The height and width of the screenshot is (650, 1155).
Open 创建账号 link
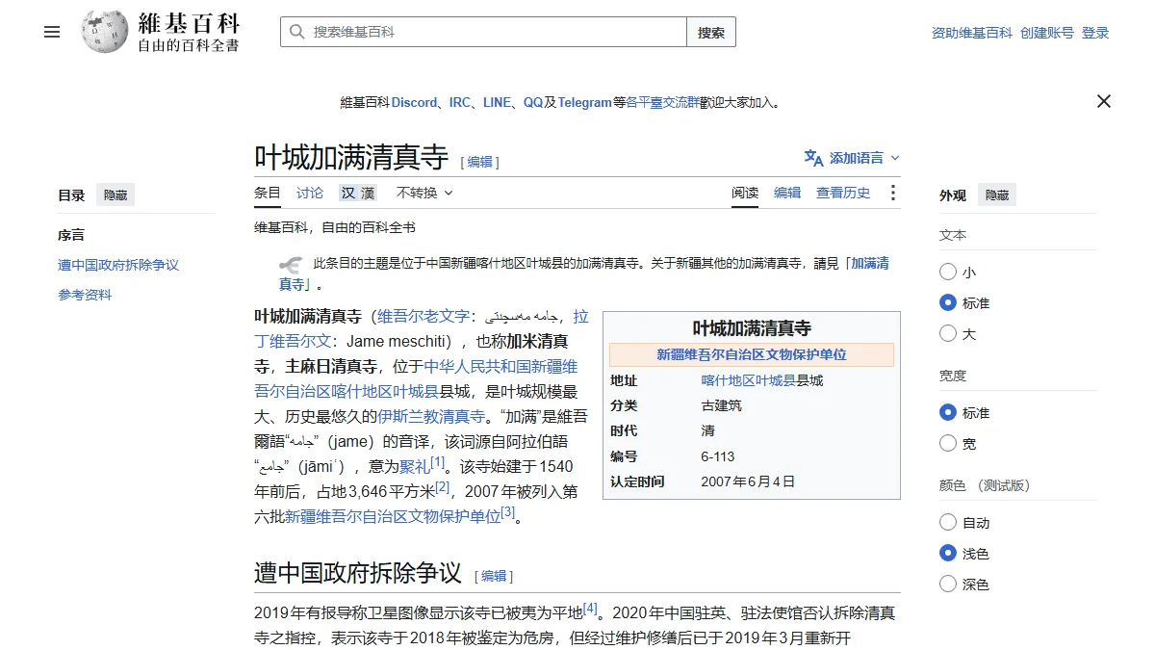[x=1047, y=33]
